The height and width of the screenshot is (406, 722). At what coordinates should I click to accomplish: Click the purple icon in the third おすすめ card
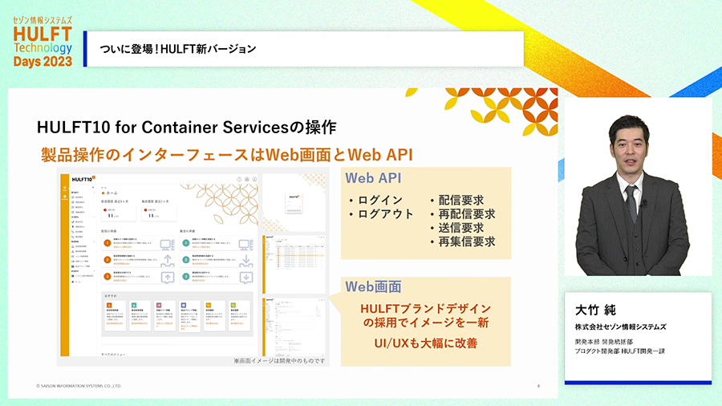point(159,305)
